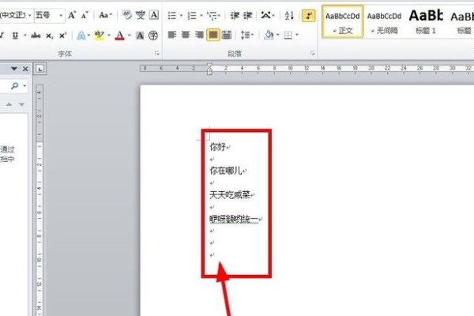Apply the 标题 1 style
This screenshot has height=316, width=474.
(x=426, y=21)
